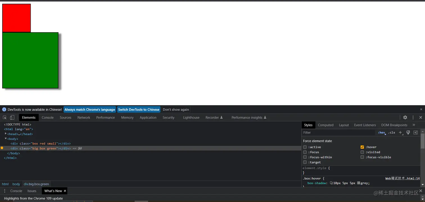425x202 pixels.
Task: Select the html breadcrumb
Action: [5, 184]
